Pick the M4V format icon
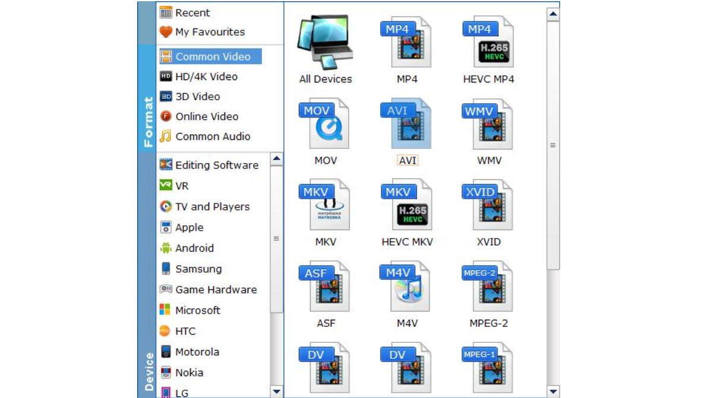The width and height of the screenshot is (708, 398). pyautogui.click(x=407, y=286)
